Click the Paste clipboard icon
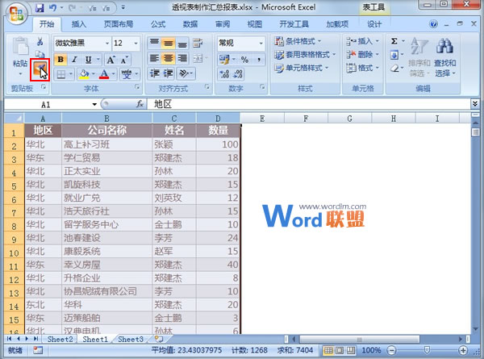Viewport: 484px width, 359px height. (x=20, y=47)
